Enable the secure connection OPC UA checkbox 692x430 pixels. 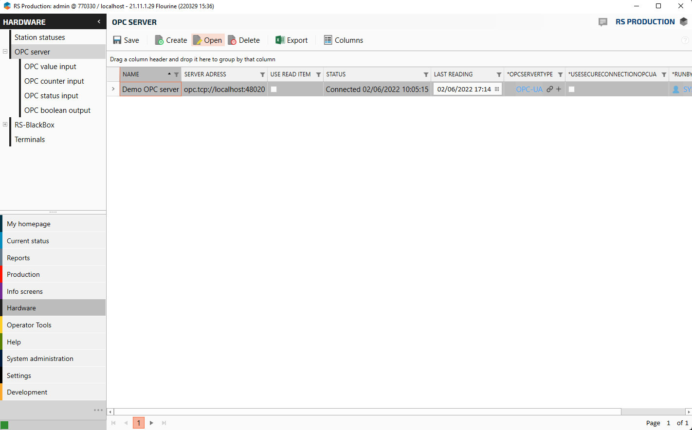pos(572,89)
